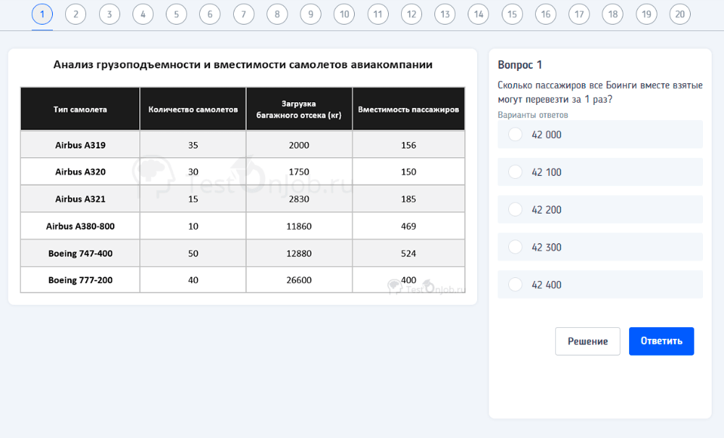This screenshot has width=724, height=438.
Task: Choose the 42 400 answer option
Action: [515, 285]
